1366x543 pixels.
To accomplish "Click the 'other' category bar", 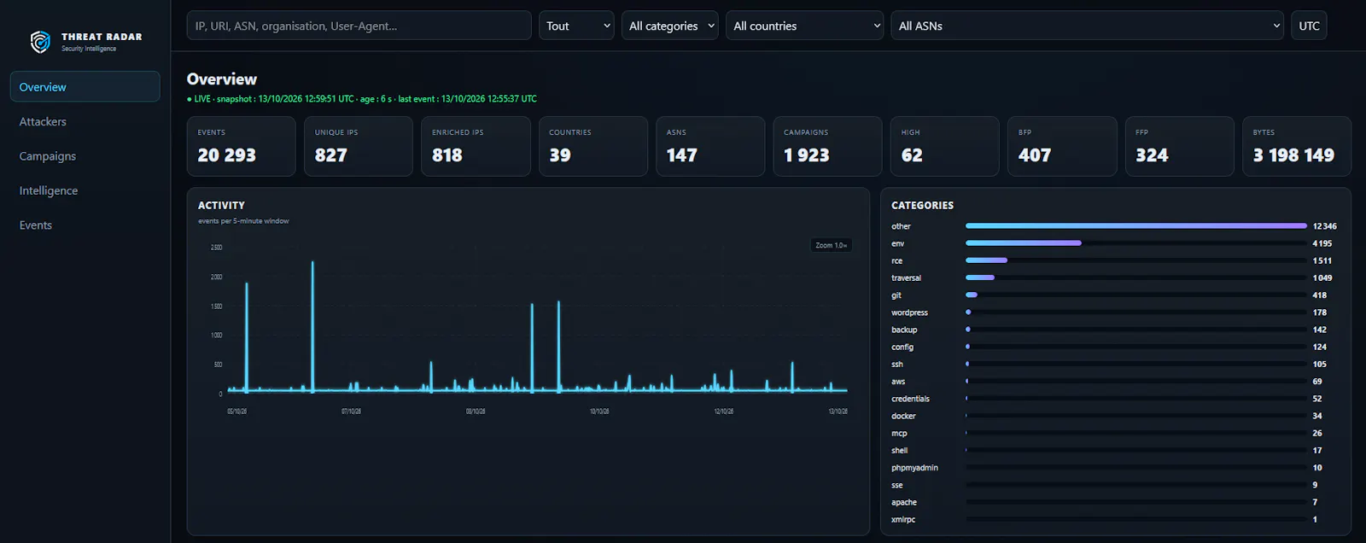I will tap(1135, 226).
